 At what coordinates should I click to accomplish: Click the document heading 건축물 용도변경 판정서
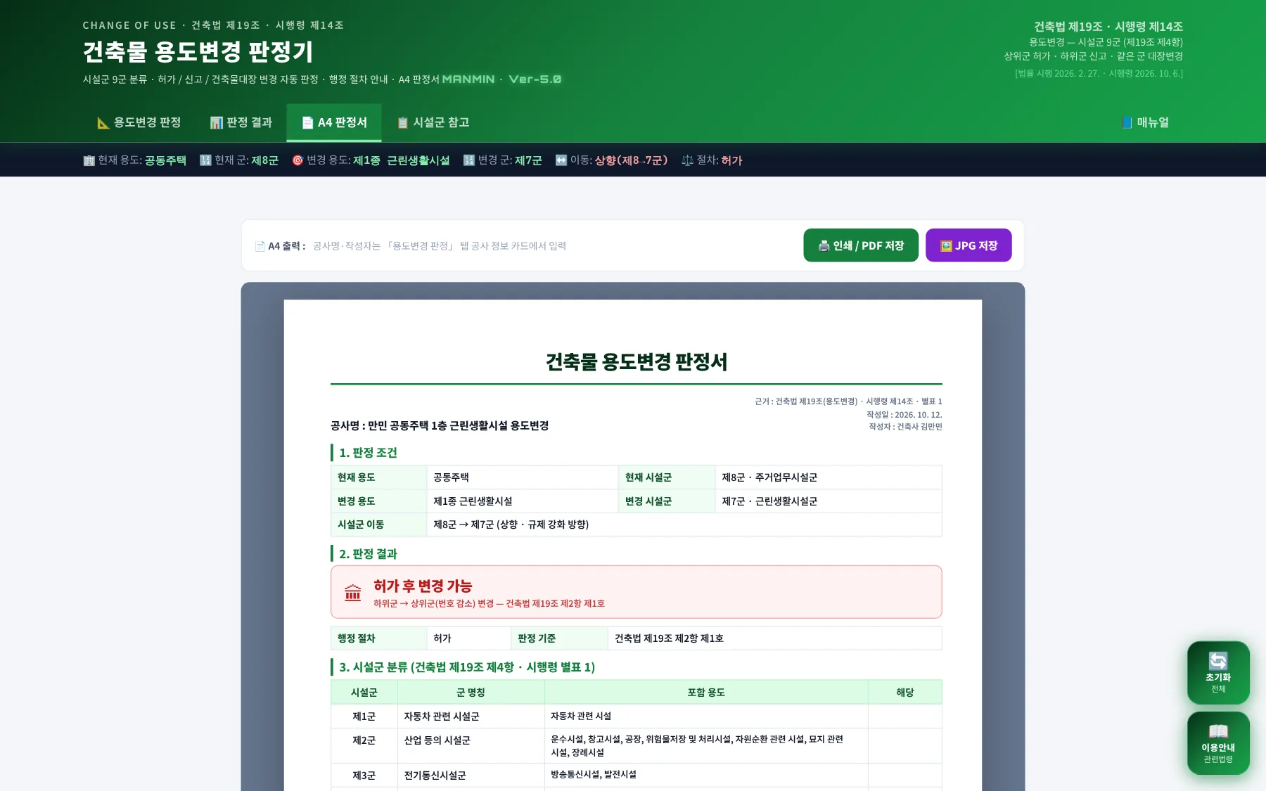(637, 361)
